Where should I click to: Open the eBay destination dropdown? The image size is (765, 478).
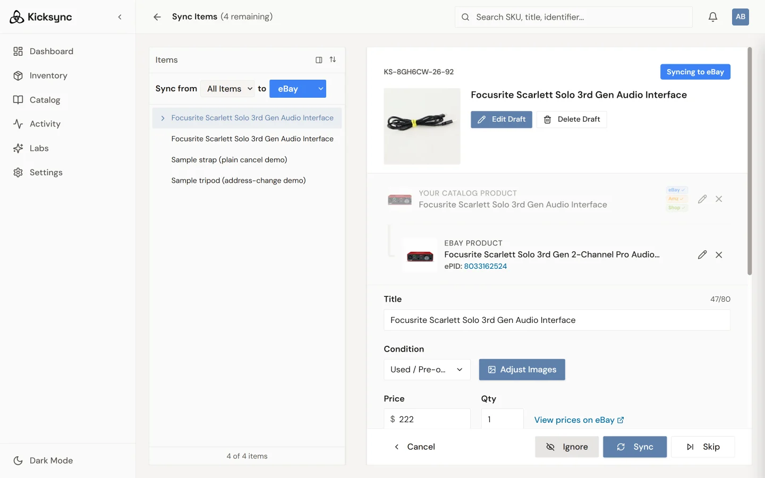(298, 89)
